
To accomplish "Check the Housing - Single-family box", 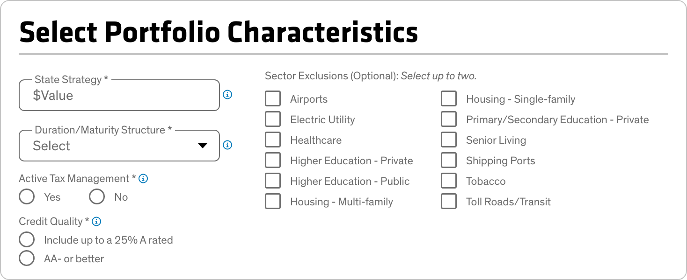I will (449, 99).
